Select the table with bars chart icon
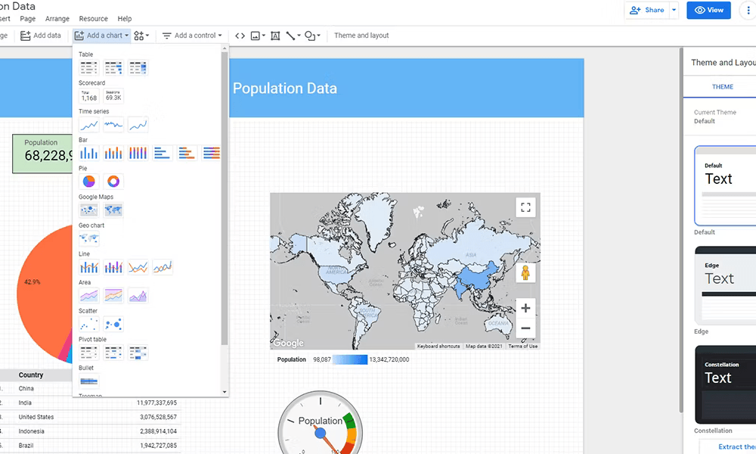Screen dimensions: 756x454 click(113, 68)
